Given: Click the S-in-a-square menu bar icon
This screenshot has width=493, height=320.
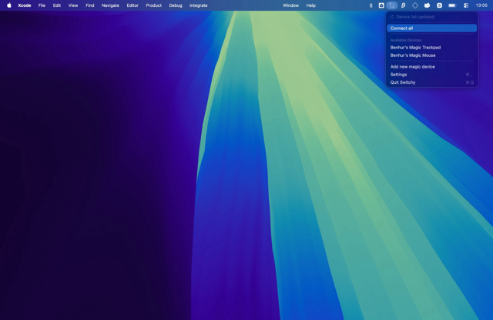Looking at the screenshot, I should [x=439, y=5].
